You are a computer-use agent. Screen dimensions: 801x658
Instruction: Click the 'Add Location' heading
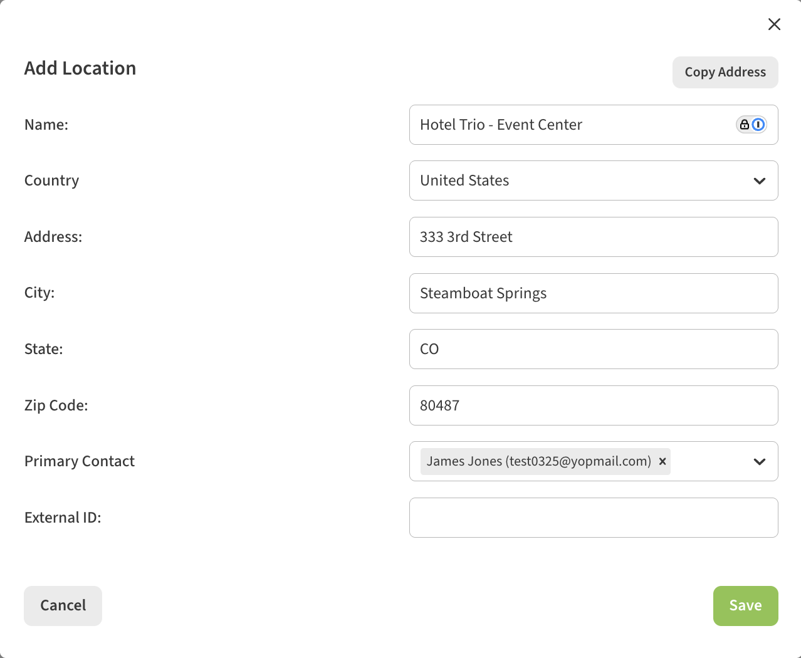80,68
